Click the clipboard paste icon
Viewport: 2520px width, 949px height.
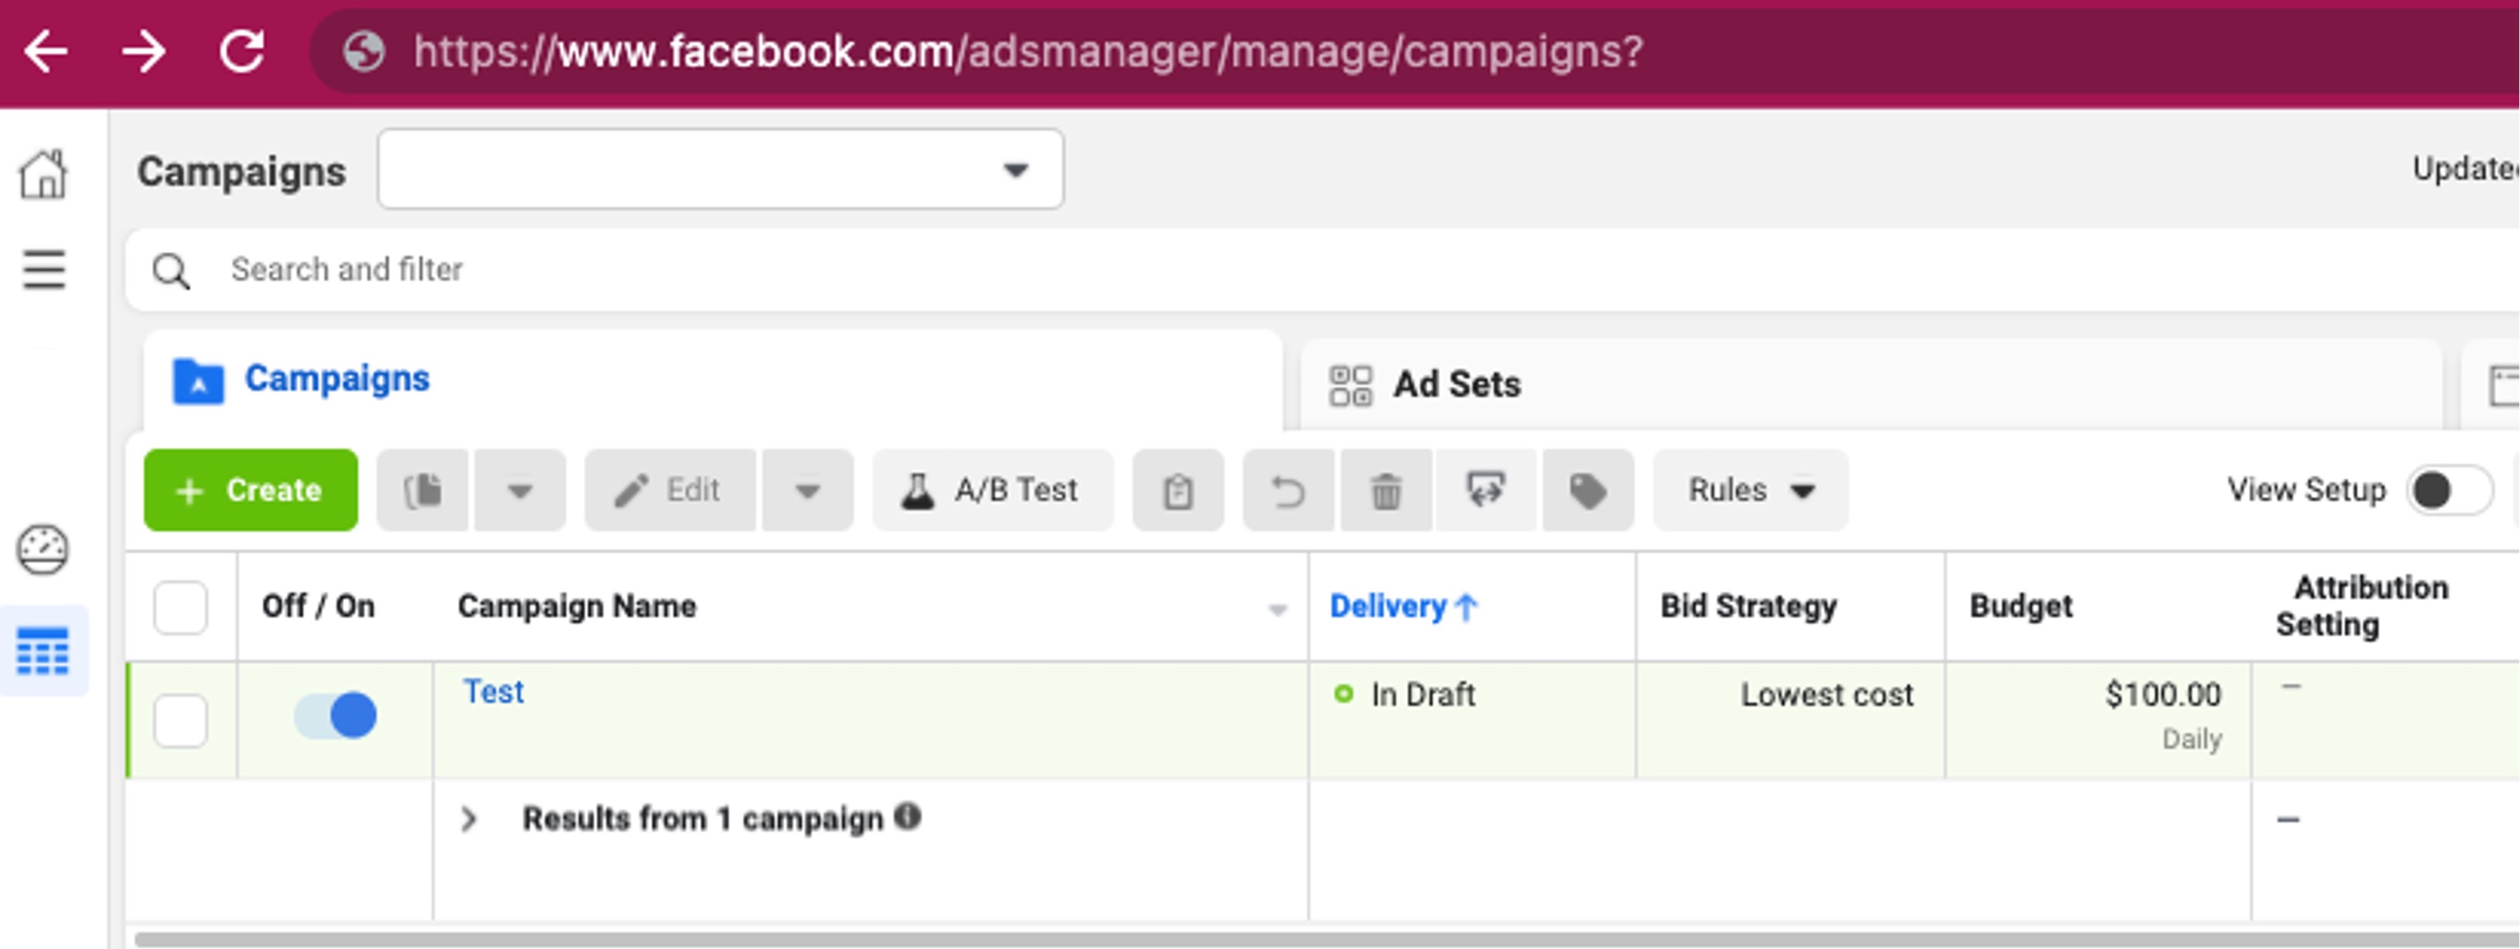[1178, 491]
